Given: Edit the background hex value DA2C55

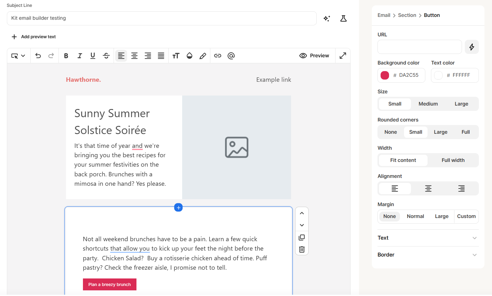Looking at the screenshot, I should 409,75.
